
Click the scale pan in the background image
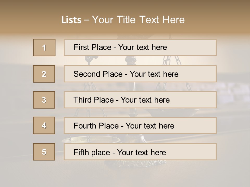coord(91,140)
